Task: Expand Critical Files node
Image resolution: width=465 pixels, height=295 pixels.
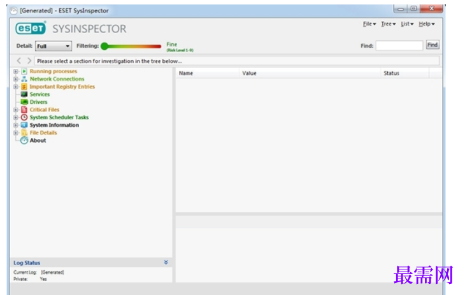Action: click(16, 110)
